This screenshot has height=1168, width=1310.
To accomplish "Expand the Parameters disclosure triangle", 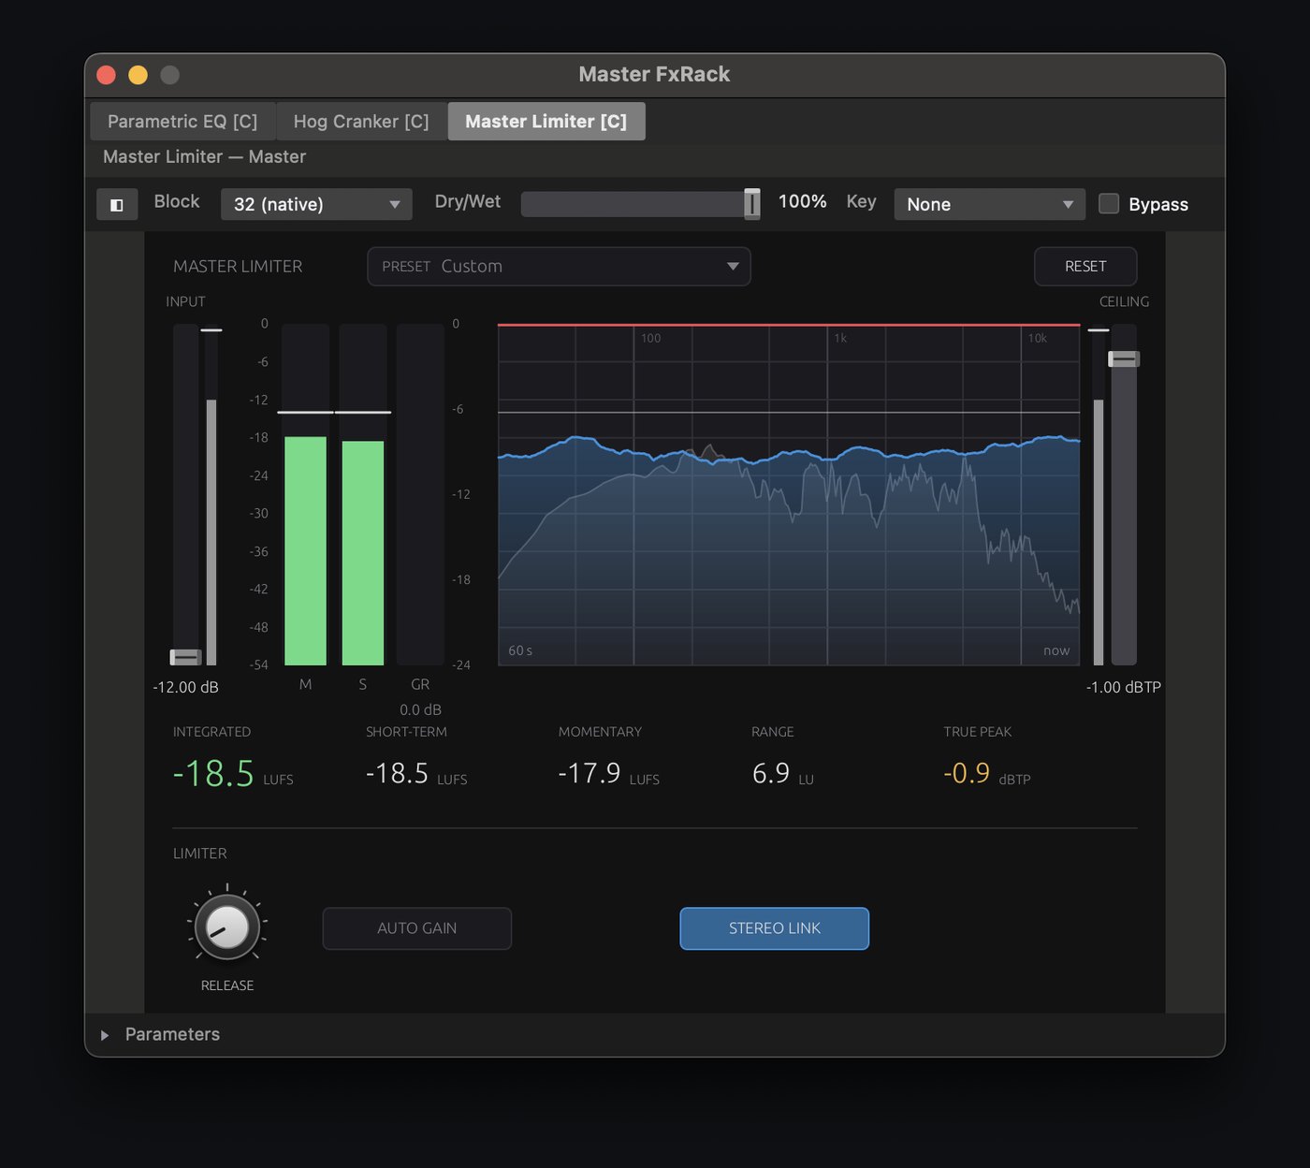I will [x=105, y=1035].
